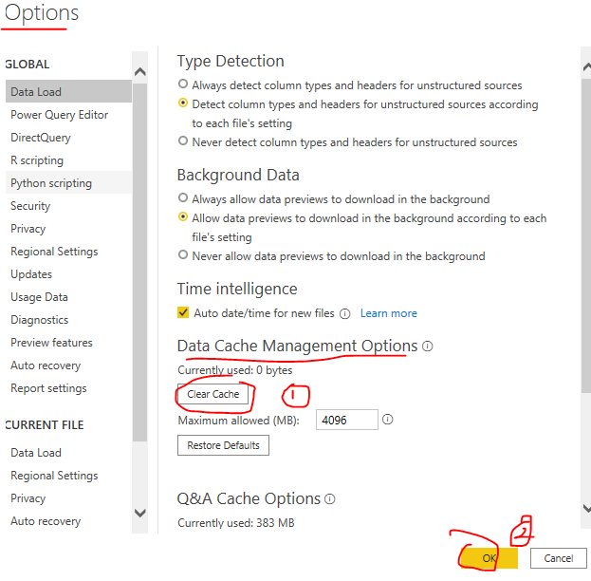Screen dimensions: 591x581
Task: Click the Data Cache Management Options heading
Action: (297, 346)
